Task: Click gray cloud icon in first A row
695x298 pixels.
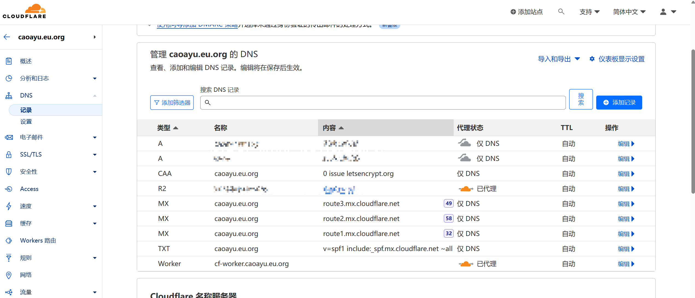Action: (x=465, y=143)
